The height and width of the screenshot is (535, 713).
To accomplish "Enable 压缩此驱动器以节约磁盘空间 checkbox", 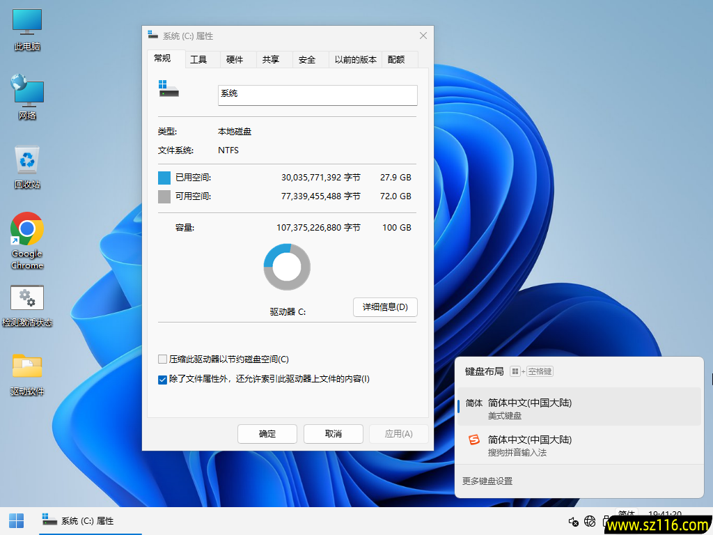I will [163, 359].
